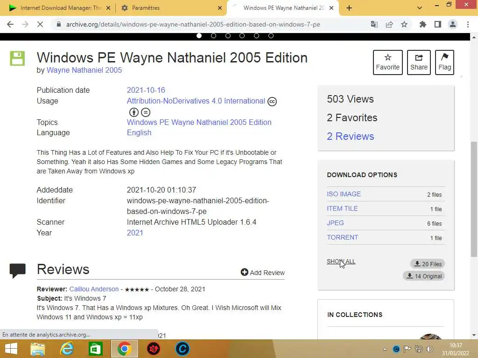The height and width of the screenshot is (358, 478).
Task: Select third carousel dot
Action: point(228,35)
